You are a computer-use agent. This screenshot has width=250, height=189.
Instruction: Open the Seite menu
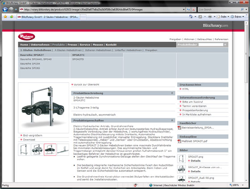(x=223, y=16)
